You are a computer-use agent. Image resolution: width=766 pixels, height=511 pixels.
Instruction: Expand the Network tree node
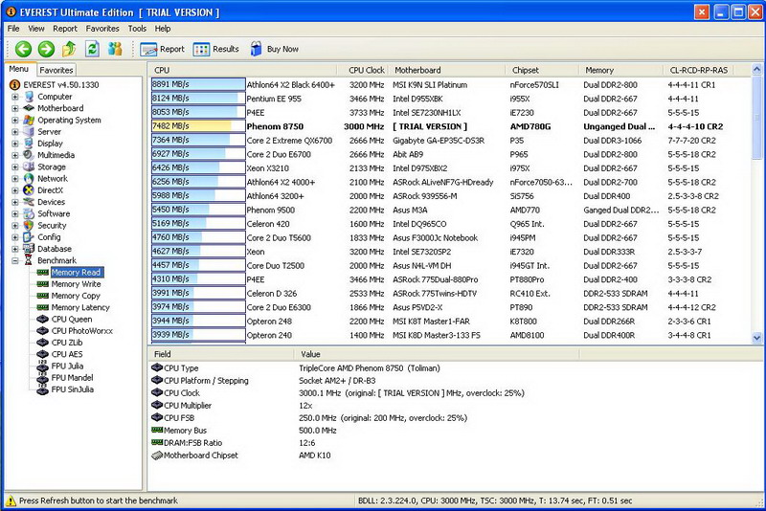(15, 179)
